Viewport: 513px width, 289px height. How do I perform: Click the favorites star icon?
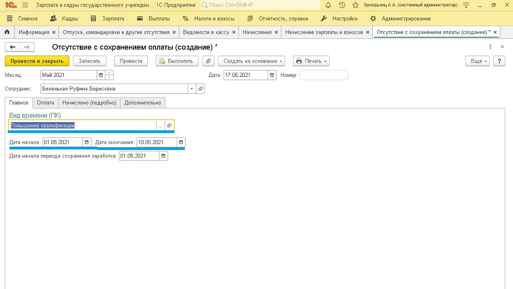click(x=356, y=5)
